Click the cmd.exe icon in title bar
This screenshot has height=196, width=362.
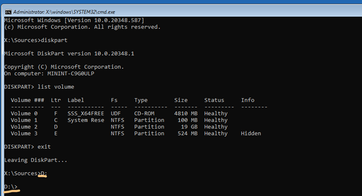tap(8, 12)
